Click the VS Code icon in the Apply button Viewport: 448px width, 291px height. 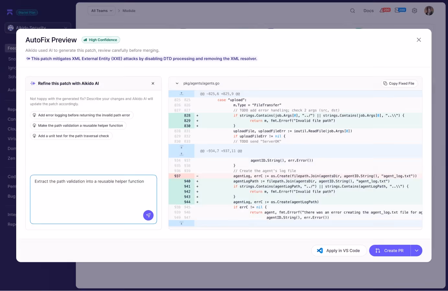coord(319,250)
